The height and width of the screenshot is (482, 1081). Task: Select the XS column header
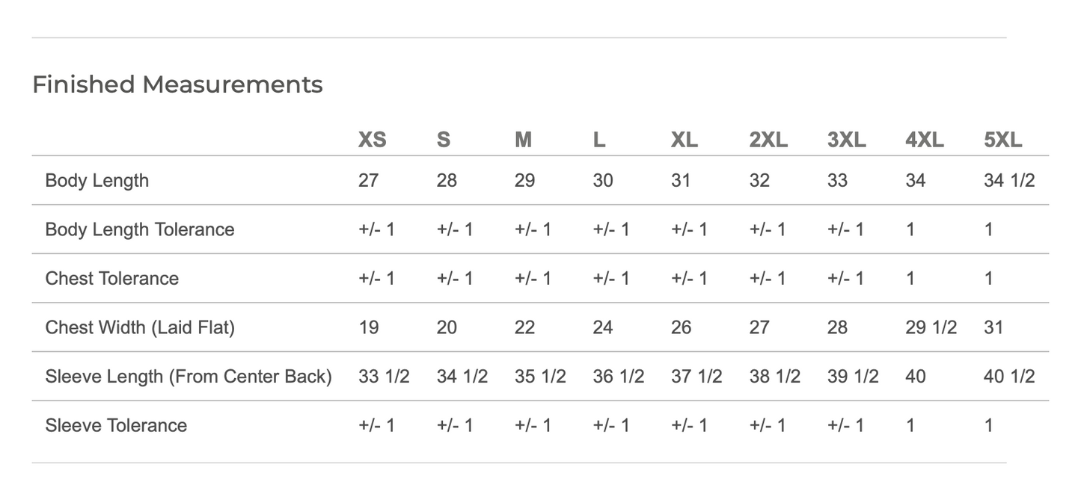tap(373, 140)
